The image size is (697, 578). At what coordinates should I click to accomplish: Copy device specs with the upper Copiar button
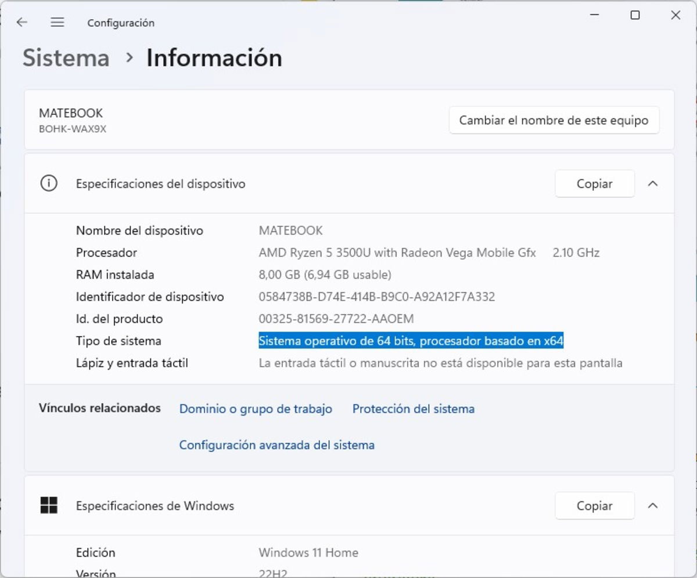[594, 183]
